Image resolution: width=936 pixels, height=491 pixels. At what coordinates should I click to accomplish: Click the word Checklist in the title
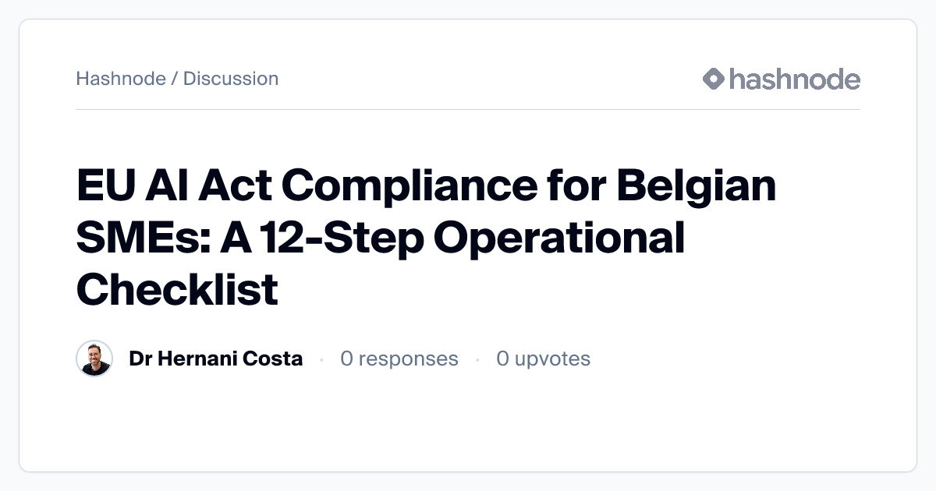tap(177, 289)
